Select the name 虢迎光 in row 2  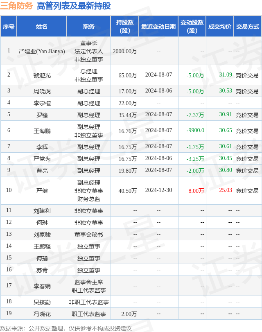[42, 75]
